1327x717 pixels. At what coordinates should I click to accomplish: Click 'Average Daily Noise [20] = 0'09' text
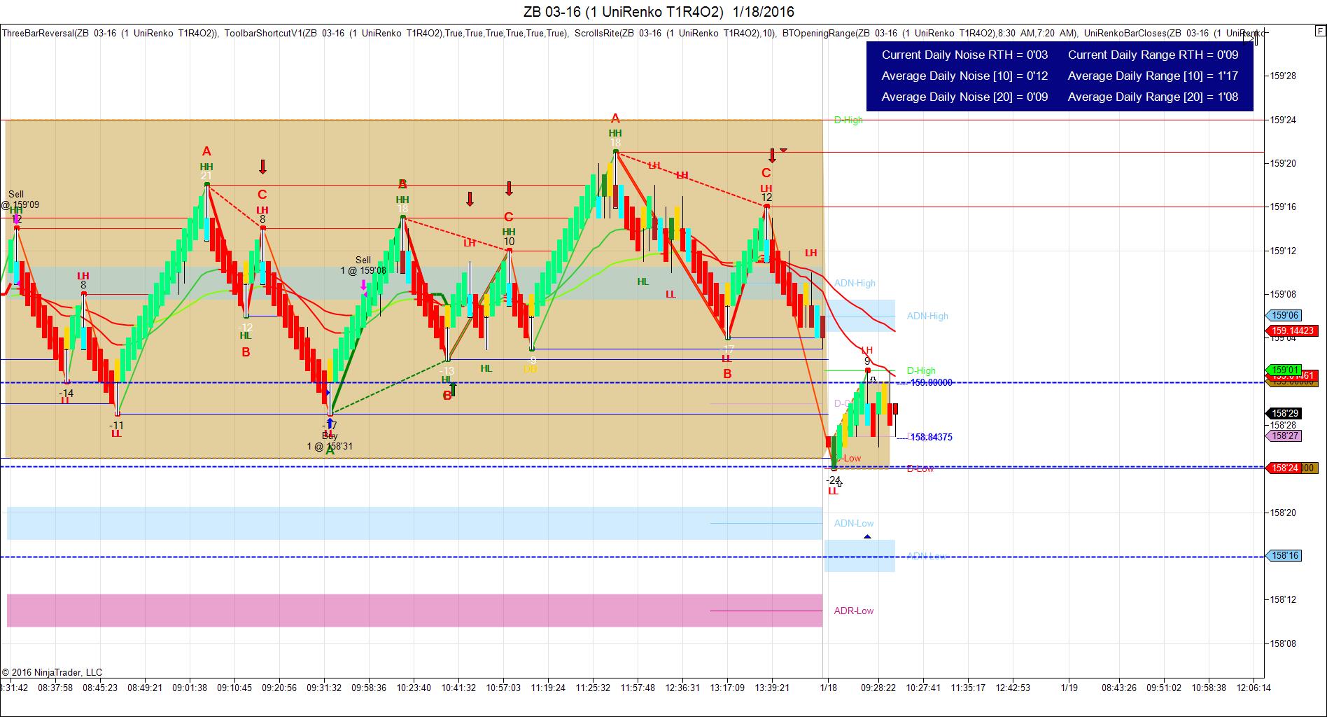964,97
